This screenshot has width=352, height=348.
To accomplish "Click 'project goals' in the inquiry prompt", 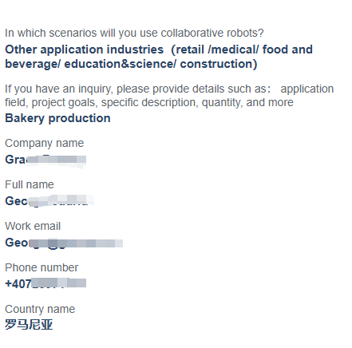I will point(64,103).
